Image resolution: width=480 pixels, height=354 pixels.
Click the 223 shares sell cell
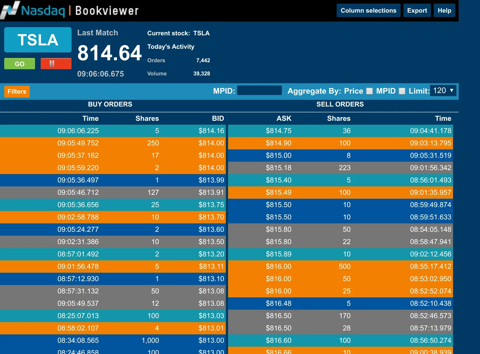[345, 168]
